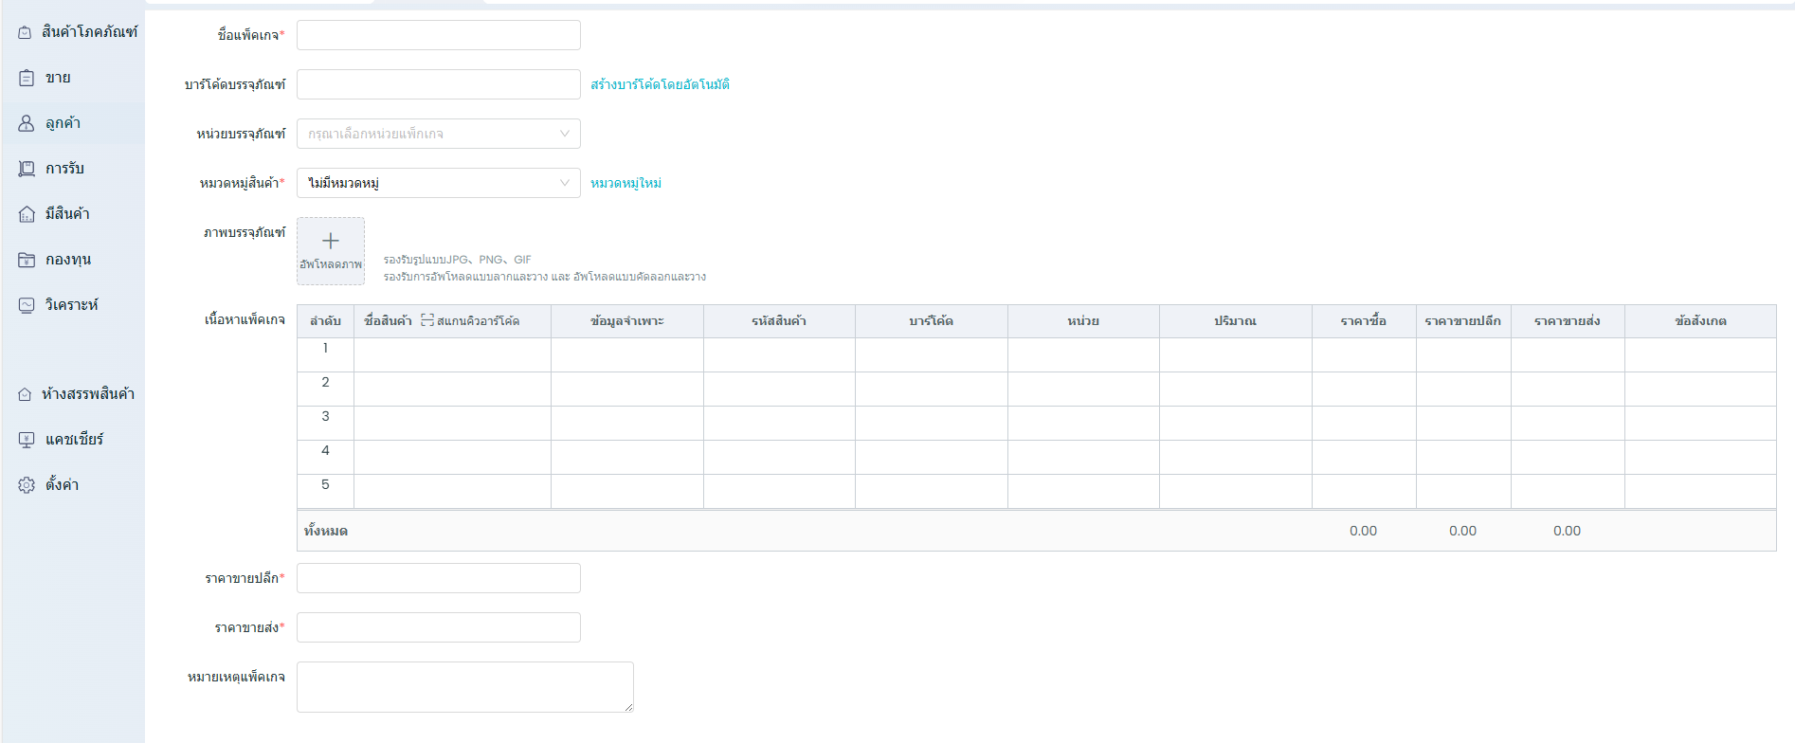Click the shopping bag icon beside สินค้าโภคภัณฑ์

[x=25, y=32]
